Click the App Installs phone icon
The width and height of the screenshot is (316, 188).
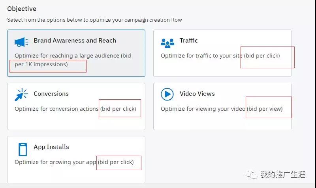[x=23, y=149]
